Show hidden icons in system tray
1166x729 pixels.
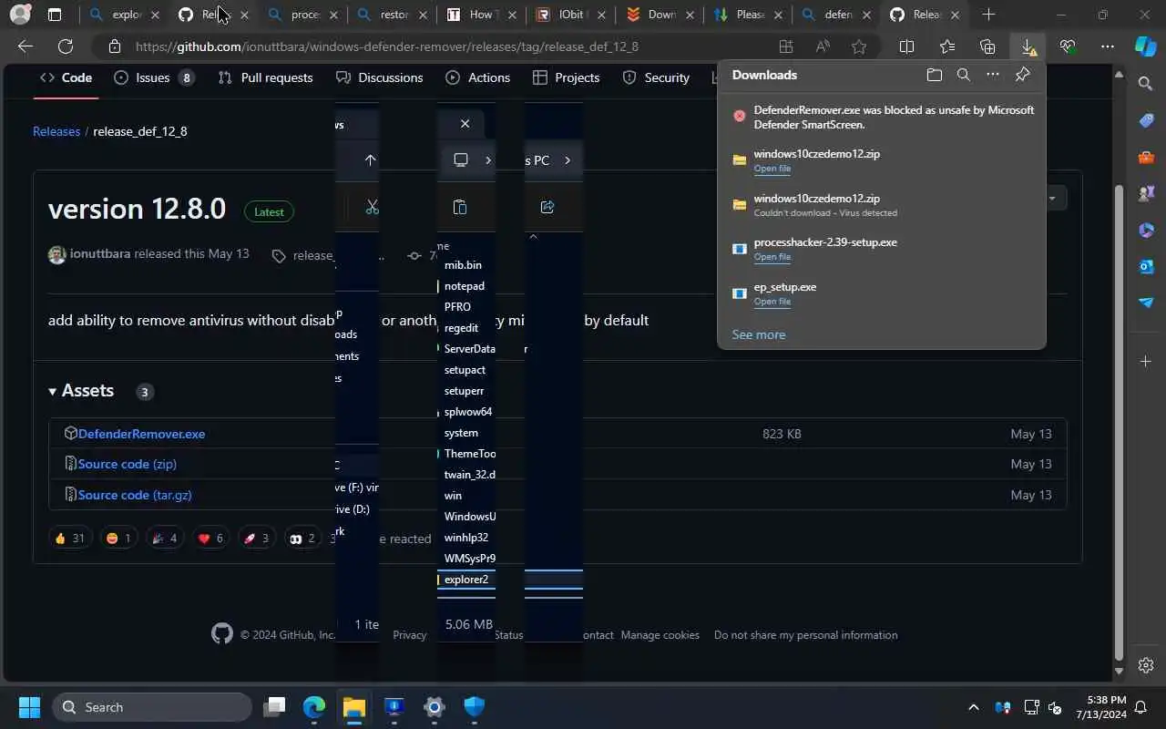[x=973, y=707]
